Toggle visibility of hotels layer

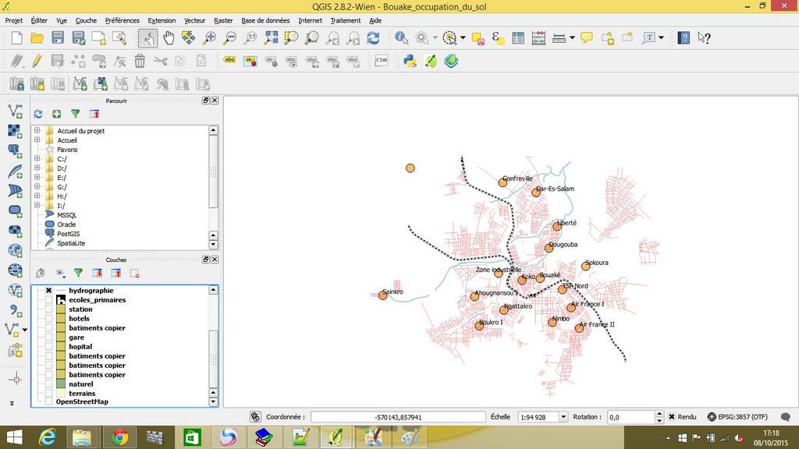(48, 318)
